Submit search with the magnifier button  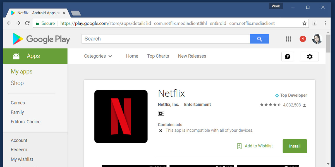pyautogui.click(x=259, y=39)
